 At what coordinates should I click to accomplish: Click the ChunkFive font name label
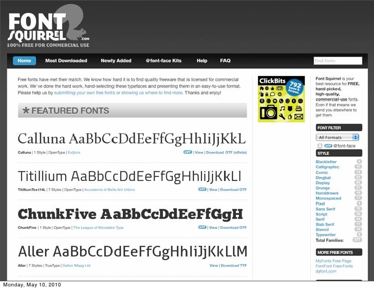click(27, 227)
